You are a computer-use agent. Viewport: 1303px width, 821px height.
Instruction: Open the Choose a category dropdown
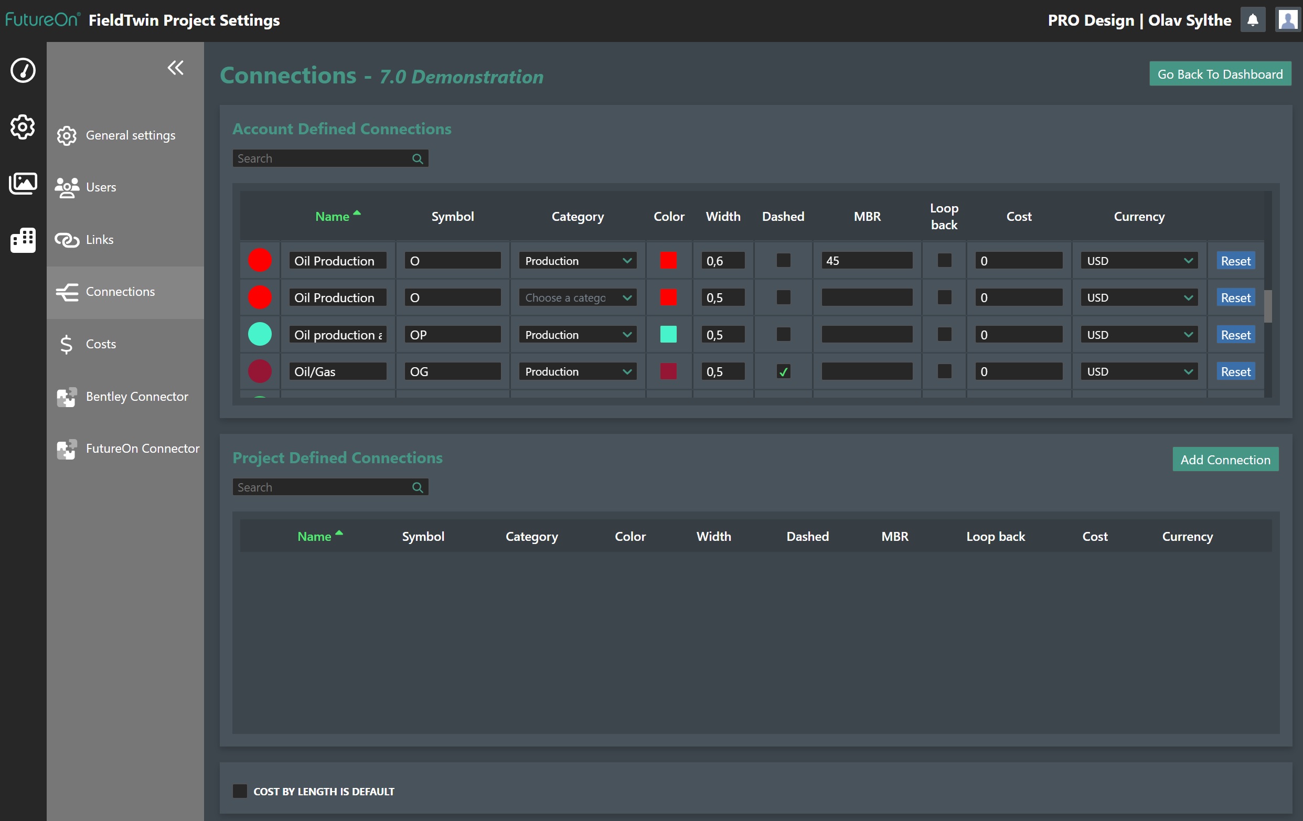tap(578, 297)
